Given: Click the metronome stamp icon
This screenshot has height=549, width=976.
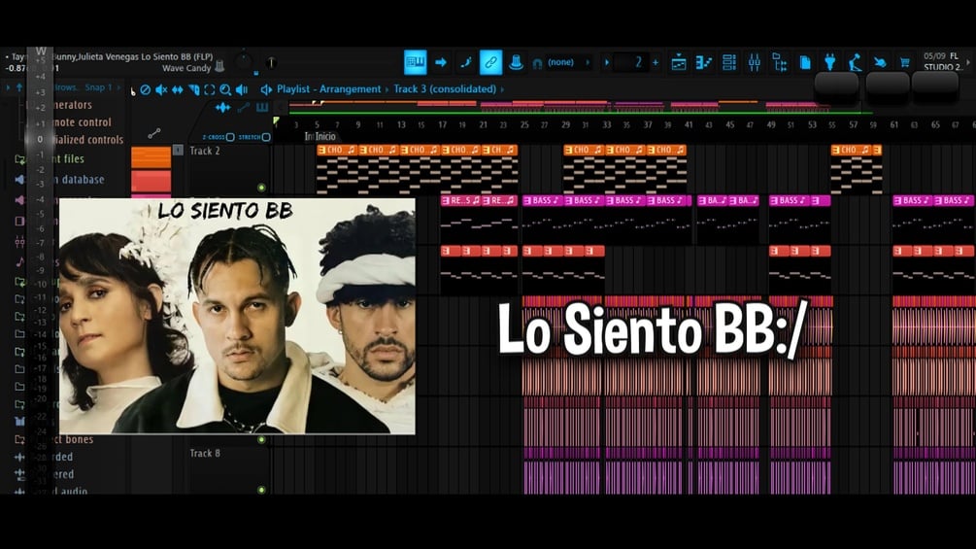Looking at the screenshot, I should click(x=516, y=62).
